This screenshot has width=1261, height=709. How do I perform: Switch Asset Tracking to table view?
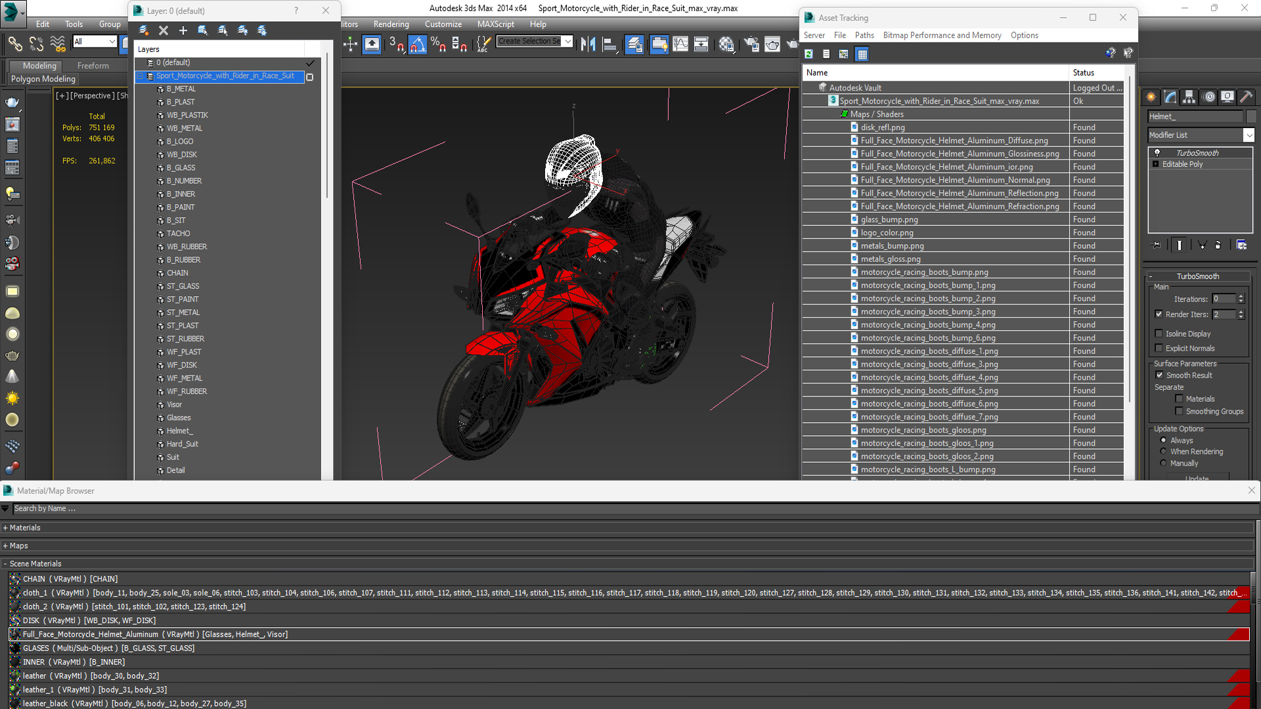(x=862, y=54)
